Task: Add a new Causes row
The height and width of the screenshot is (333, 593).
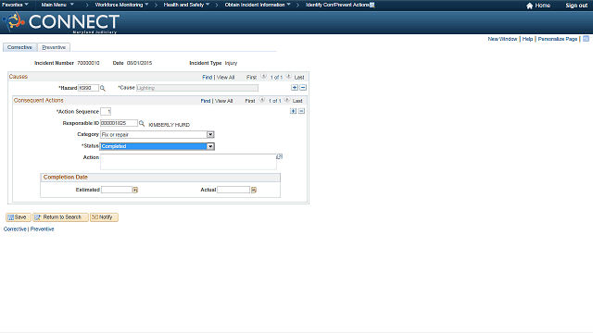Action: click(295, 88)
